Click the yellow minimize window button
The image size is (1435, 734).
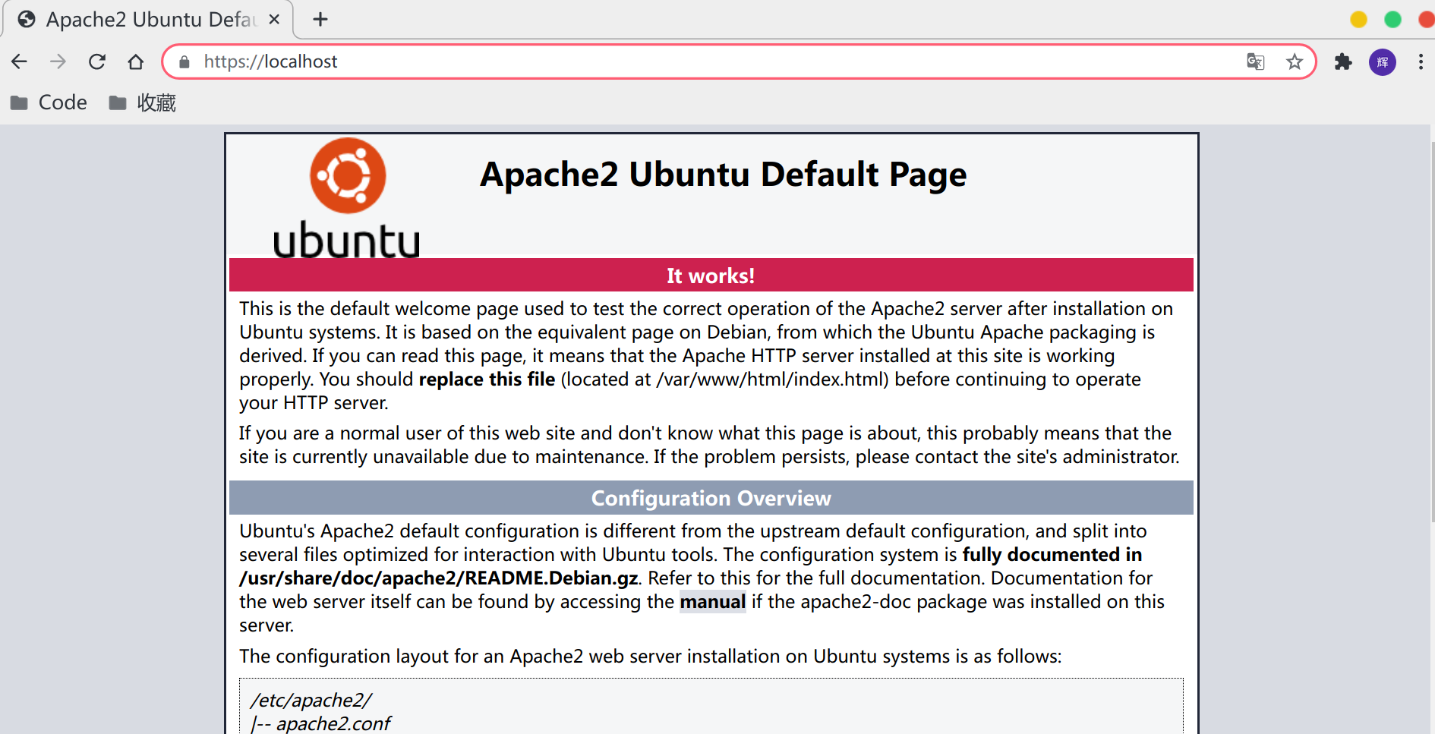1359,19
